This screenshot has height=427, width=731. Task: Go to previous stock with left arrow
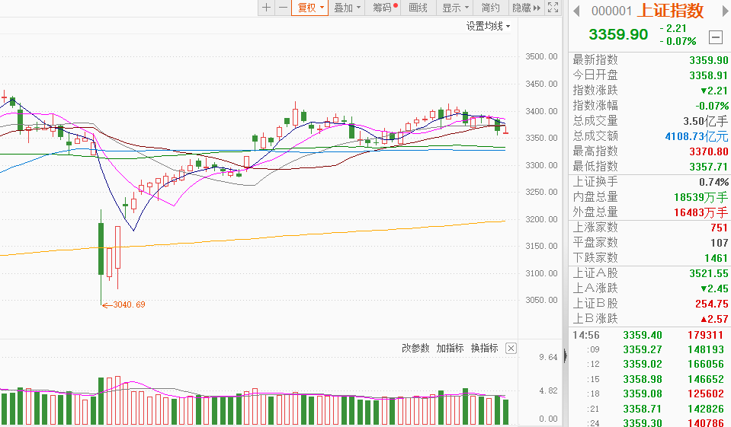point(576,11)
